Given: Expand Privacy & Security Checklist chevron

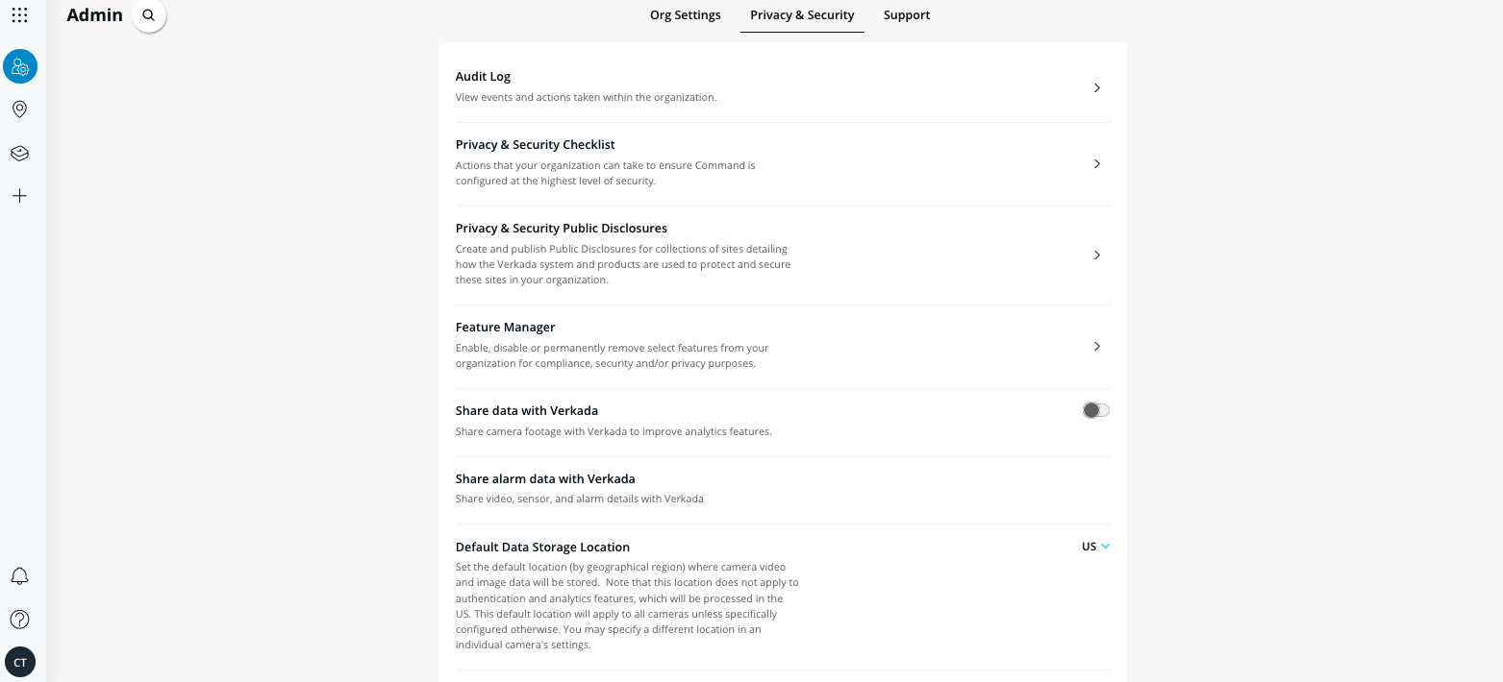Looking at the screenshot, I should point(1097,164).
